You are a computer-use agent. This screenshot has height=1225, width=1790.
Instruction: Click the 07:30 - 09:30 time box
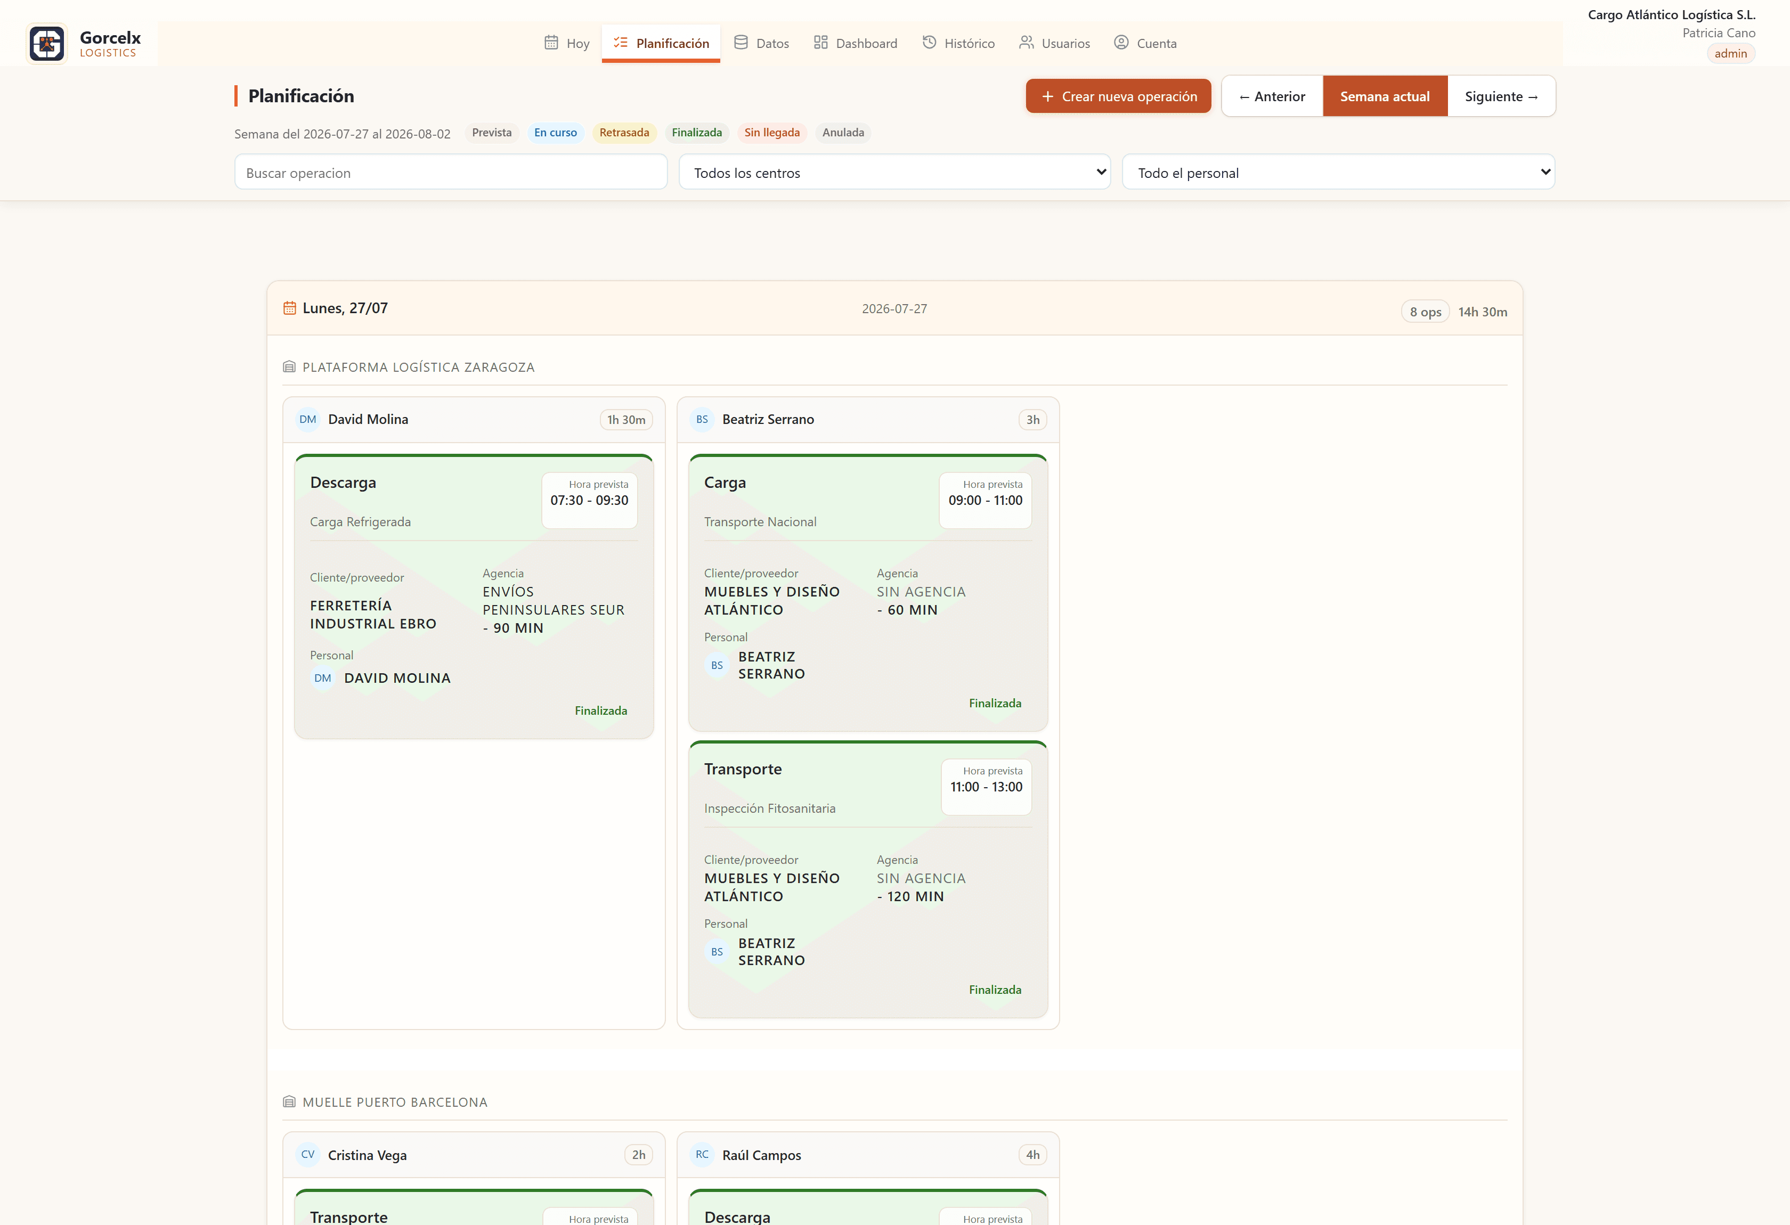tap(589, 501)
